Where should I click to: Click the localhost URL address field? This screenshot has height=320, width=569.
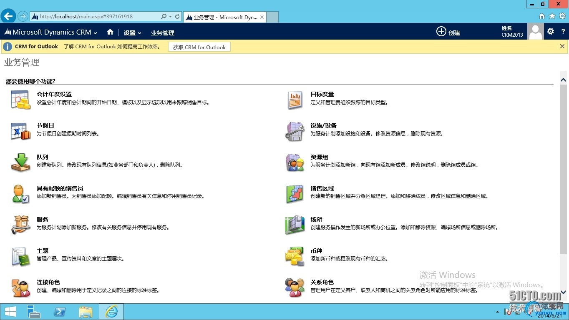(x=95, y=16)
